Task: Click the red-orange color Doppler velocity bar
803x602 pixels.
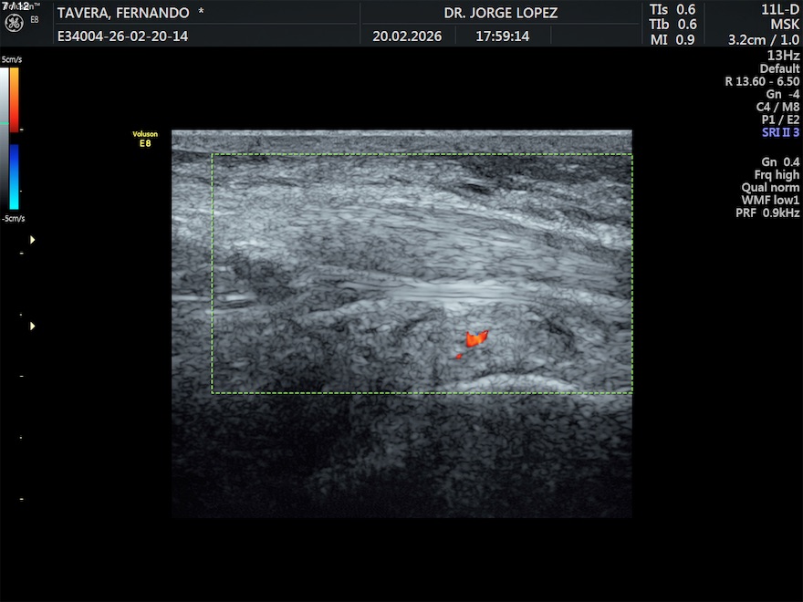Action: pyautogui.click(x=15, y=99)
